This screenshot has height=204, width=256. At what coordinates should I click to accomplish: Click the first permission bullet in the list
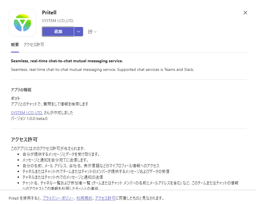[61, 154]
